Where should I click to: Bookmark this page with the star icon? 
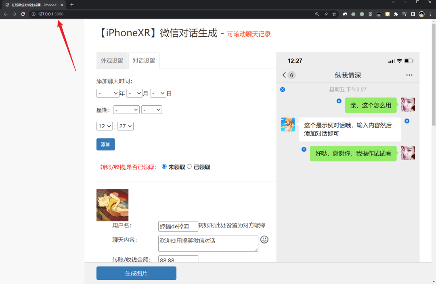tap(334, 14)
